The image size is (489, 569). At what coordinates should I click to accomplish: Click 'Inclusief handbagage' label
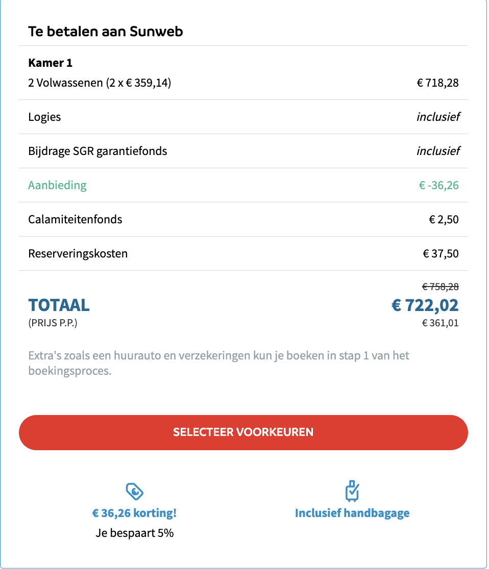pos(352,513)
